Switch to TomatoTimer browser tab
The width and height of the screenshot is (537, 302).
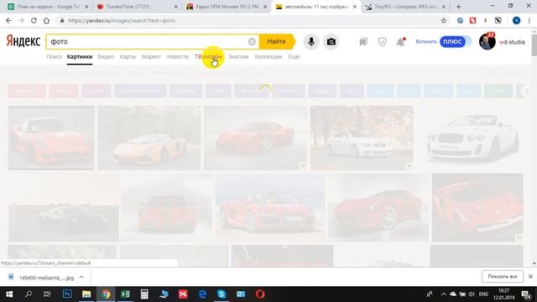pyautogui.click(x=136, y=7)
